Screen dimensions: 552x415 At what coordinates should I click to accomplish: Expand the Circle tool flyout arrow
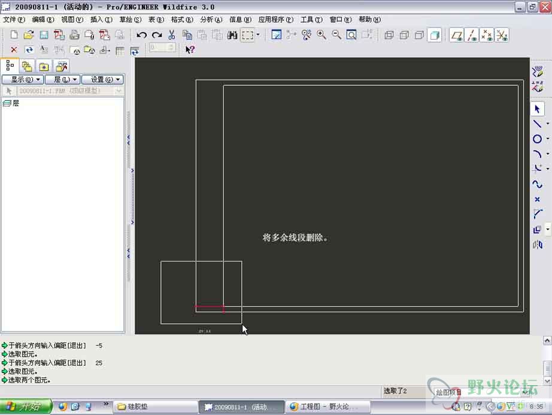pyautogui.click(x=548, y=139)
